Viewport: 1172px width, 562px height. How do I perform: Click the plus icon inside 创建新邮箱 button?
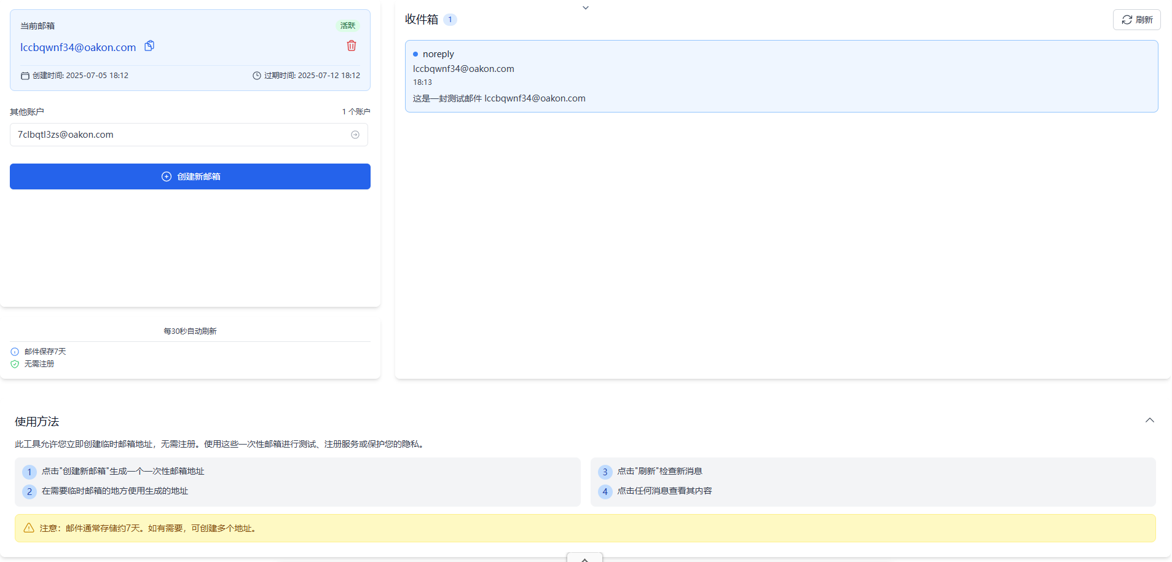pos(166,176)
